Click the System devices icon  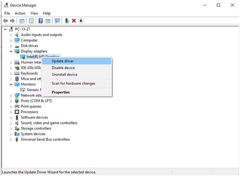click(x=17, y=134)
